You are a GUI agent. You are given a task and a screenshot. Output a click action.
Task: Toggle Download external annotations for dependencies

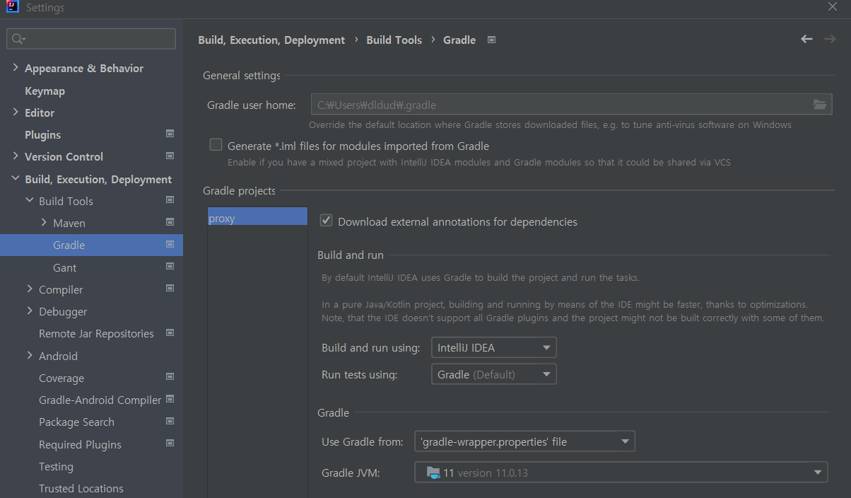point(327,221)
